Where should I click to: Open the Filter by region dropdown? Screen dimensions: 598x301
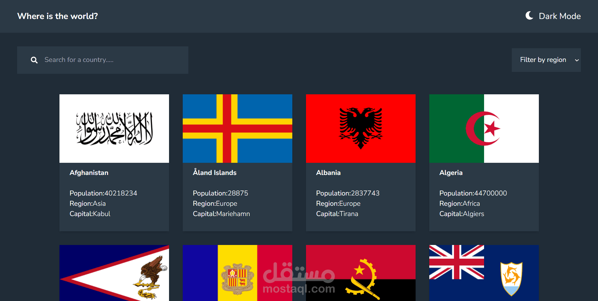546,60
